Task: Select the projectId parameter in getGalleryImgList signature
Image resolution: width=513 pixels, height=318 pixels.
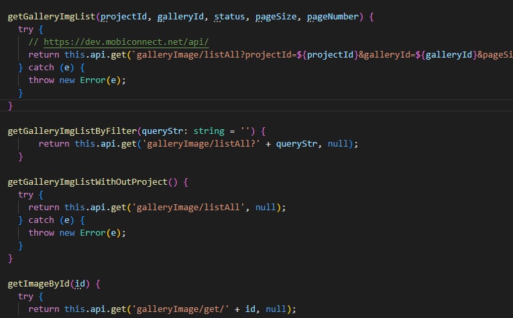Action: 123,17
